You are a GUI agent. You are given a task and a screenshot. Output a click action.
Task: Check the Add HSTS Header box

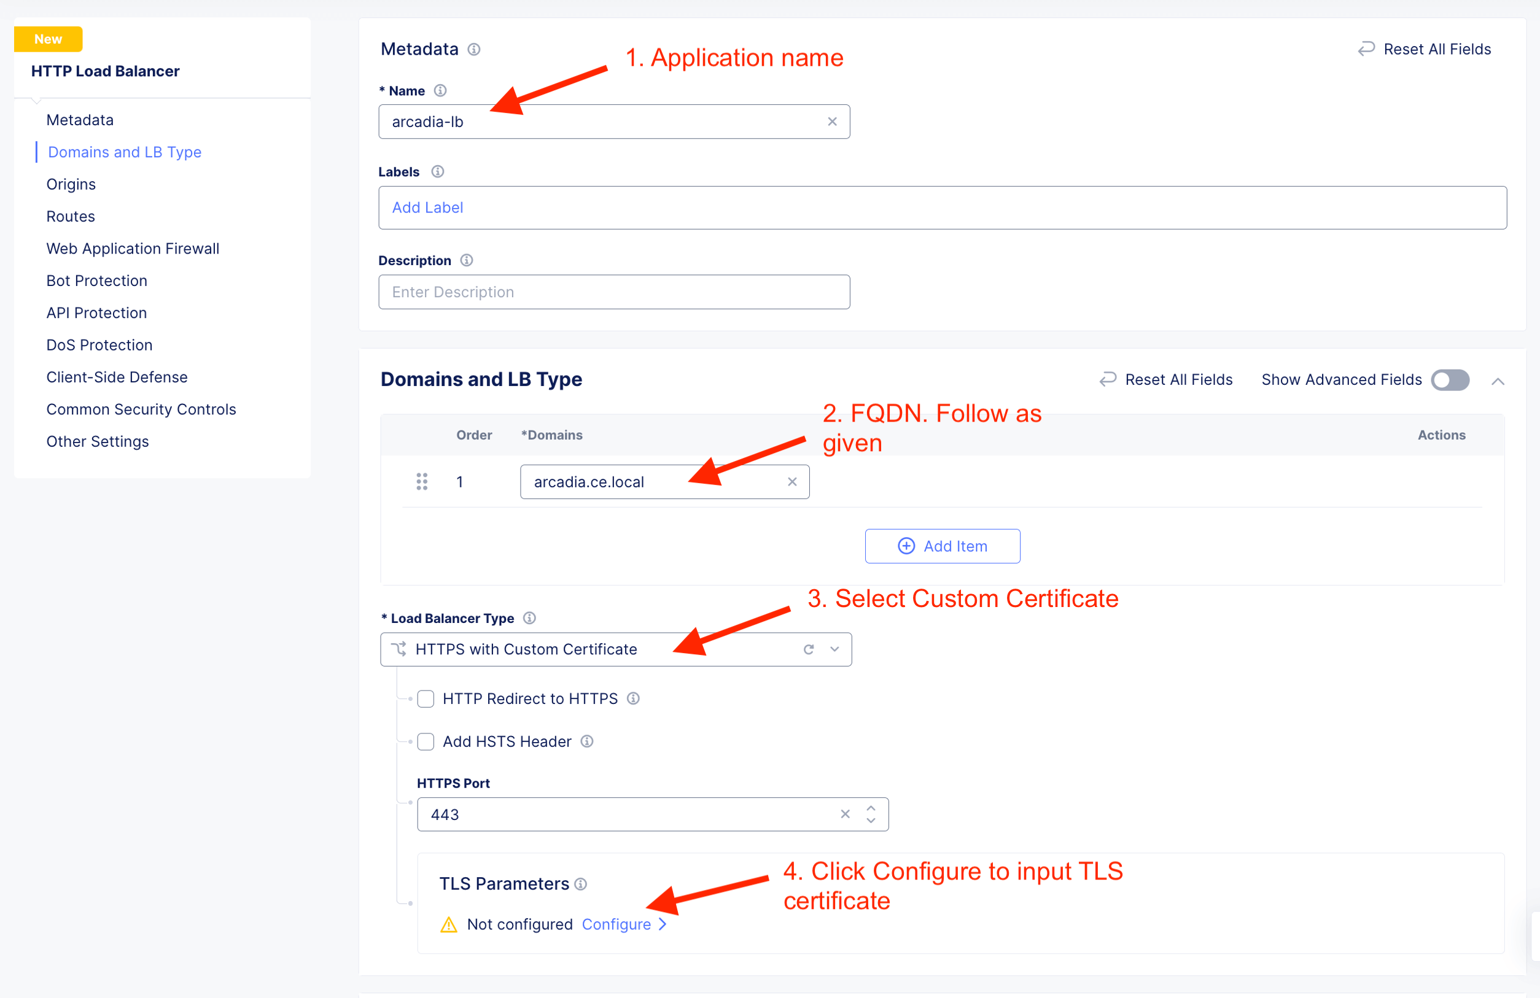tap(426, 742)
